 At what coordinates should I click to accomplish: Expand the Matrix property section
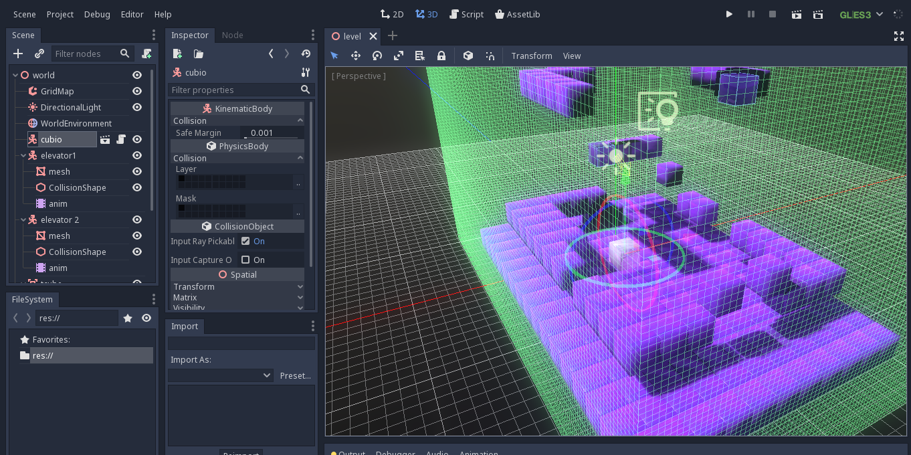[x=237, y=297]
